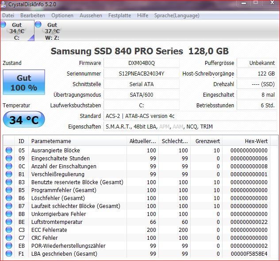280x261 pixels.
Task: Open the Sprache(Language) menu
Action: [x=177, y=15]
